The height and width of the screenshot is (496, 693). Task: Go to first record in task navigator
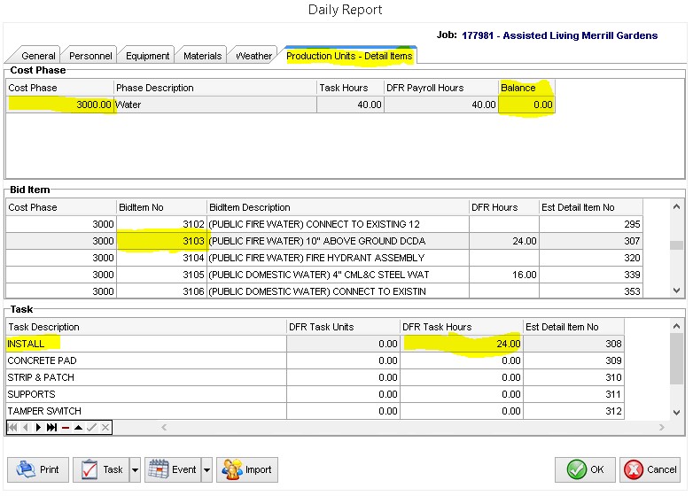point(12,427)
